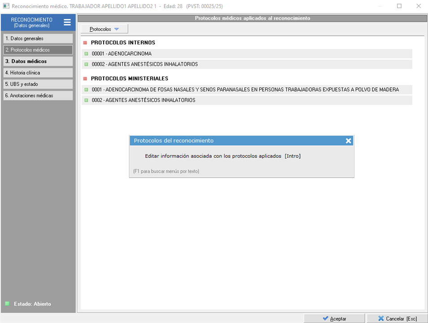428x323 pixels.
Task: Select internal protocol 00002 Agentes Anestésicos Inhalatorios
Action: (144, 64)
